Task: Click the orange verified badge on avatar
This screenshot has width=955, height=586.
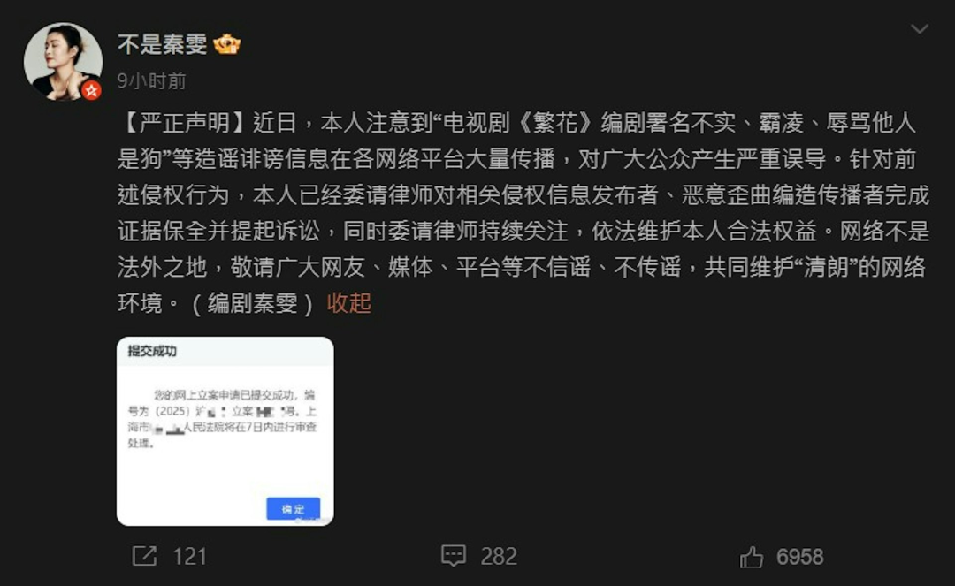Action: pos(91,91)
